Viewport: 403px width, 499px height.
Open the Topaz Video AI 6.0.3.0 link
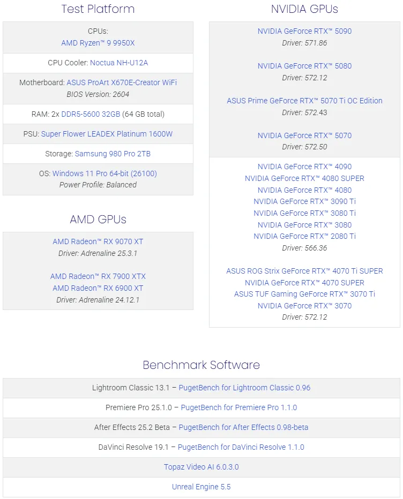click(x=202, y=467)
